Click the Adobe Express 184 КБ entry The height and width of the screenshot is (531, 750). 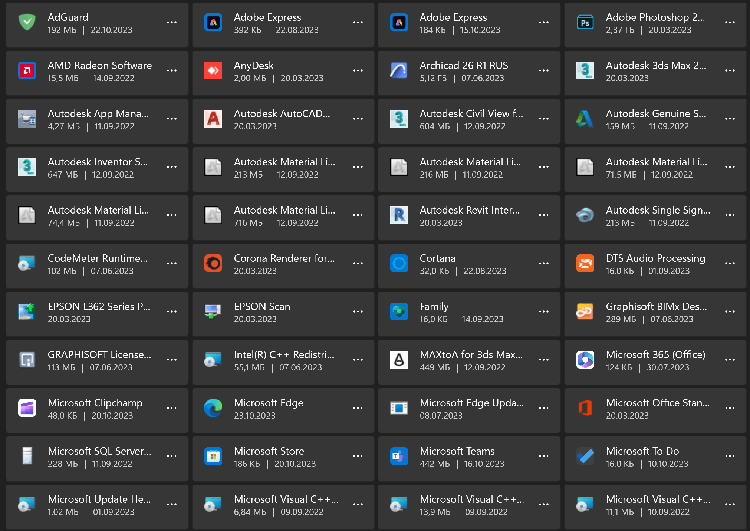coord(469,25)
